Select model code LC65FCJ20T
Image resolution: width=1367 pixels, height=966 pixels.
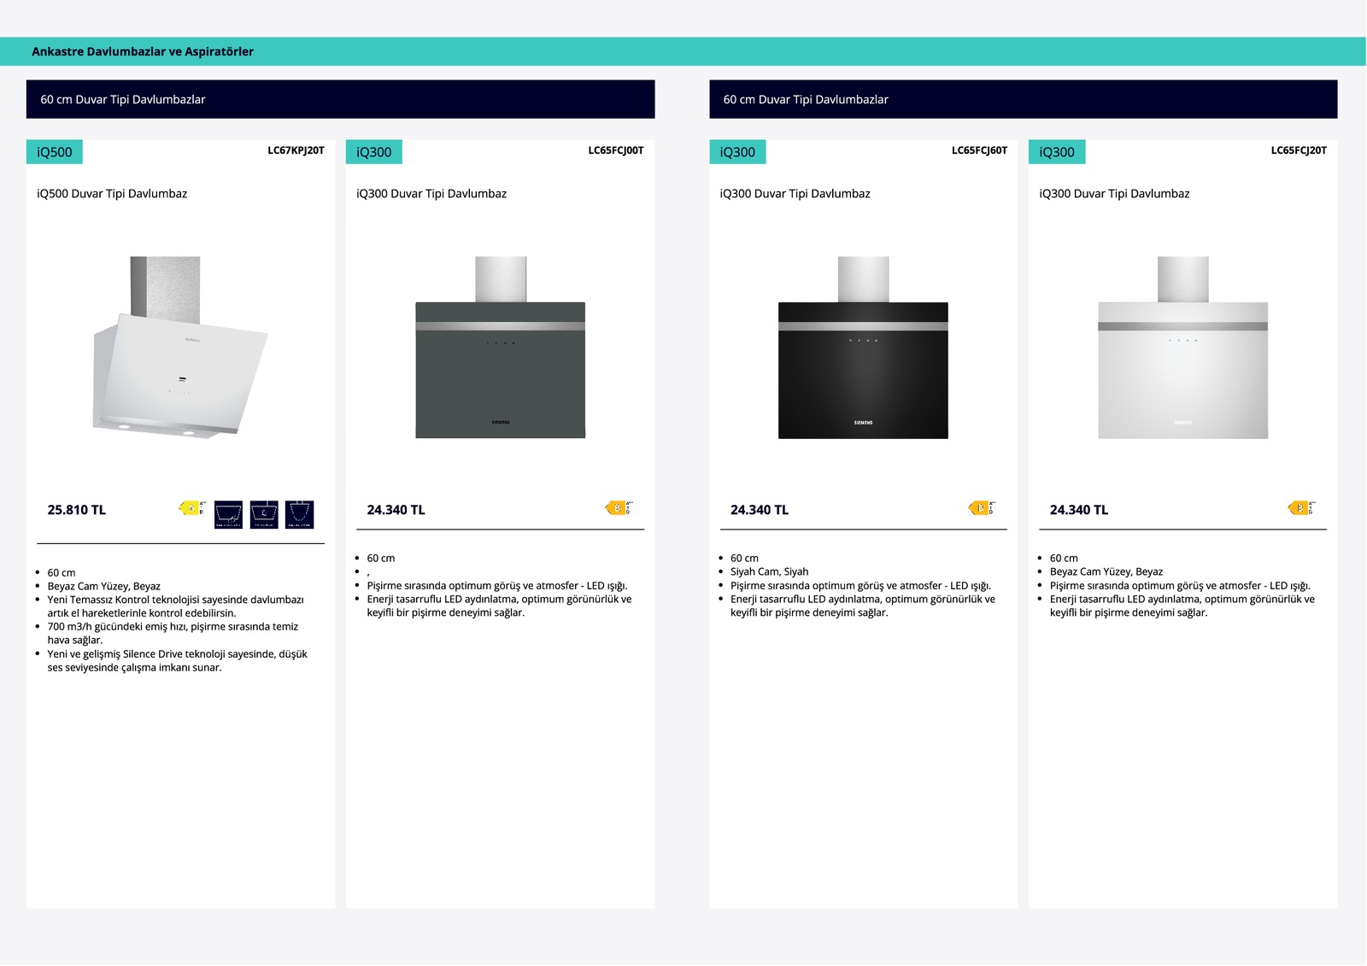[1300, 150]
